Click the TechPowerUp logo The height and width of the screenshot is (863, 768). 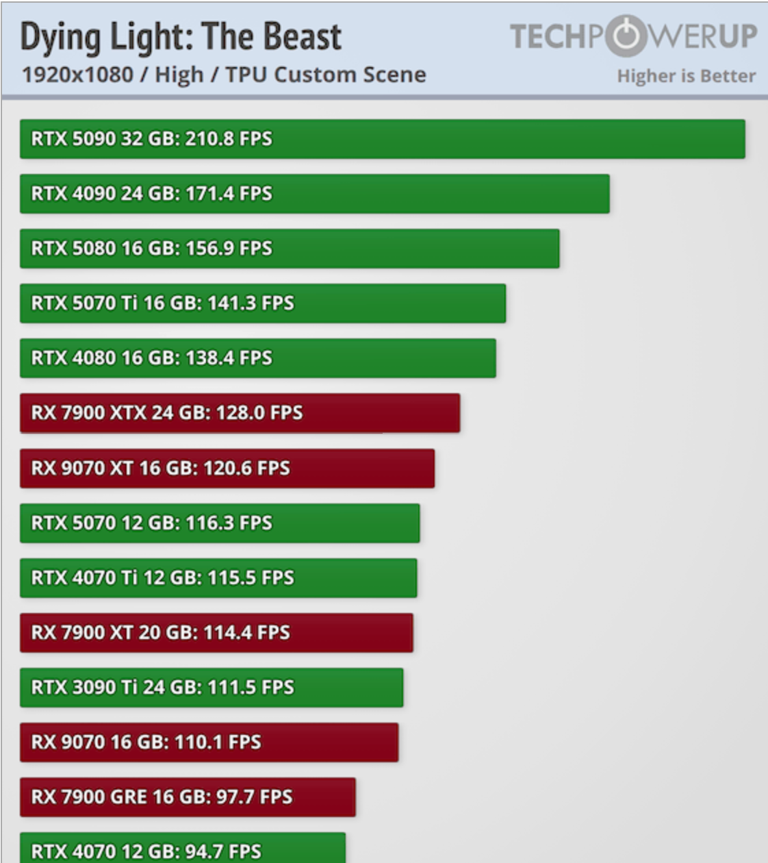point(634,36)
